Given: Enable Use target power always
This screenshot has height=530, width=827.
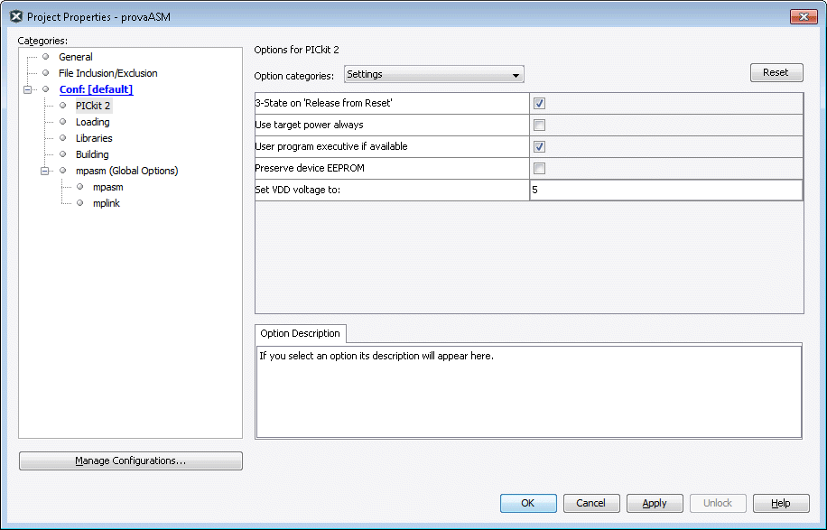Looking at the screenshot, I should pos(539,125).
